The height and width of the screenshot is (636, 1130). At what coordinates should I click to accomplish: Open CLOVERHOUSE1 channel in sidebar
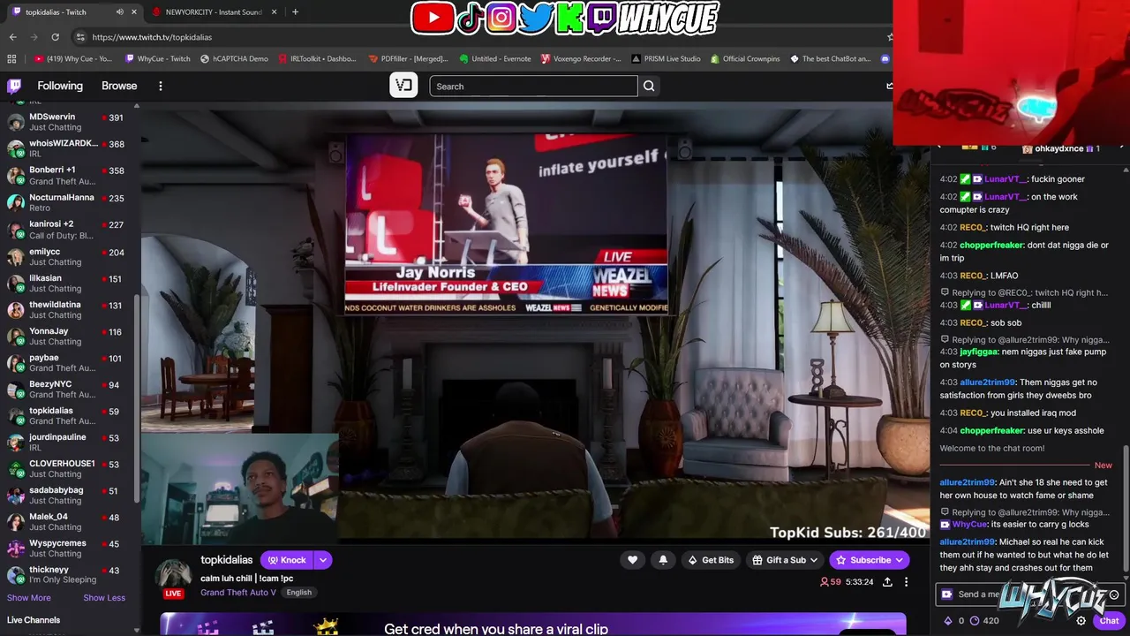click(68, 469)
